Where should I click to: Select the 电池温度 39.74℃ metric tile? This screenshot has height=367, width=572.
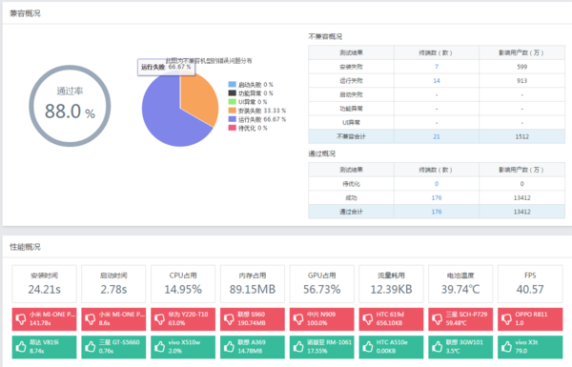point(460,284)
